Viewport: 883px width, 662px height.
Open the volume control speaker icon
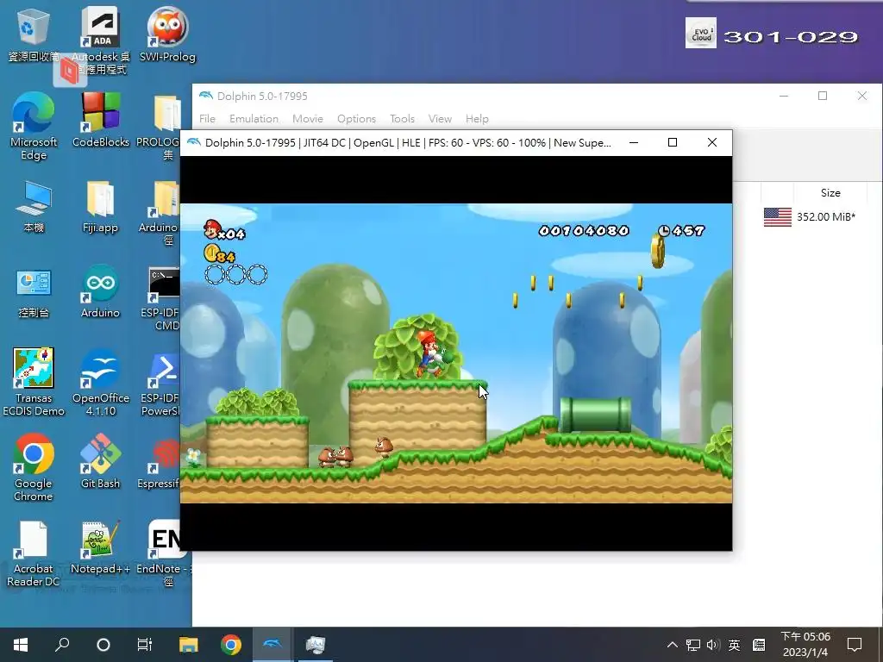[x=713, y=645]
